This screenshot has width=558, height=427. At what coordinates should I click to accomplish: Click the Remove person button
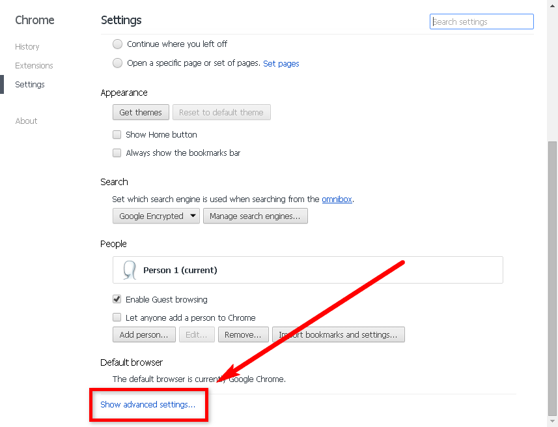pyautogui.click(x=243, y=335)
